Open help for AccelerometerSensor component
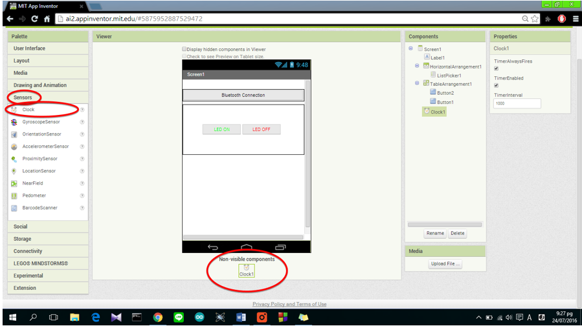The image size is (582, 326). coord(82,147)
